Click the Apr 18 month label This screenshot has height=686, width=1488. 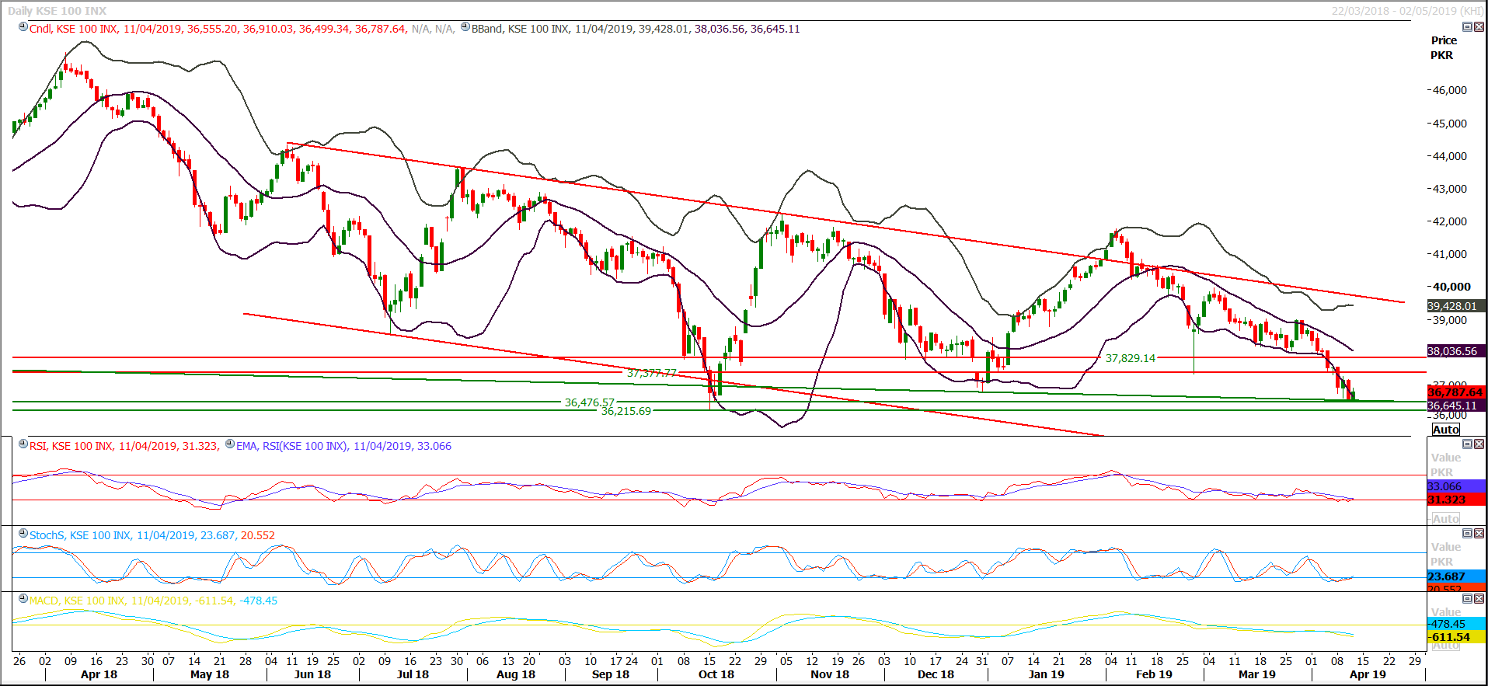(x=99, y=674)
